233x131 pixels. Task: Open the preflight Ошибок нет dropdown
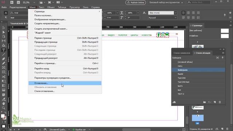90,130
